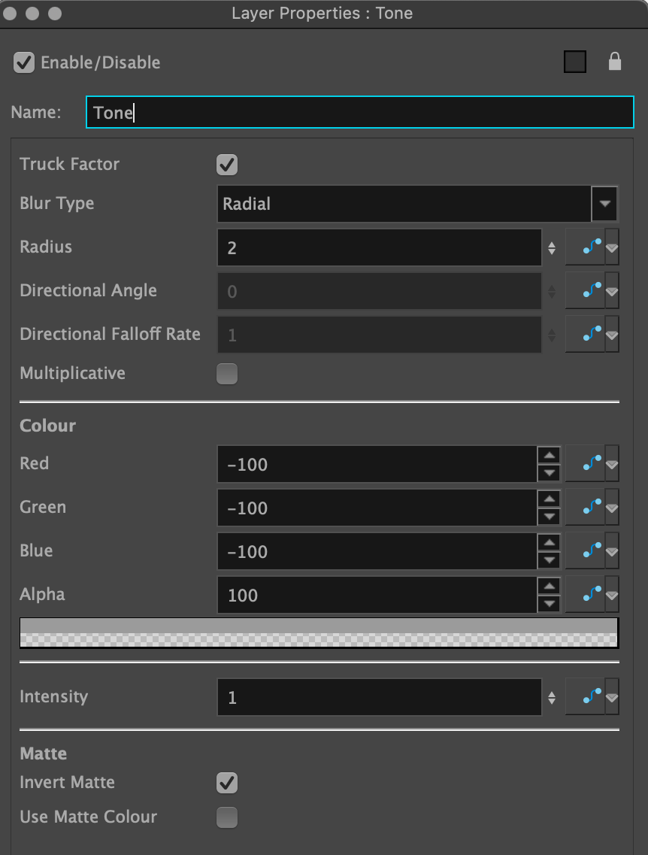Enable the Use Matte Colour checkbox
The width and height of the screenshot is (648, 855).
click(x=227, y=817)
